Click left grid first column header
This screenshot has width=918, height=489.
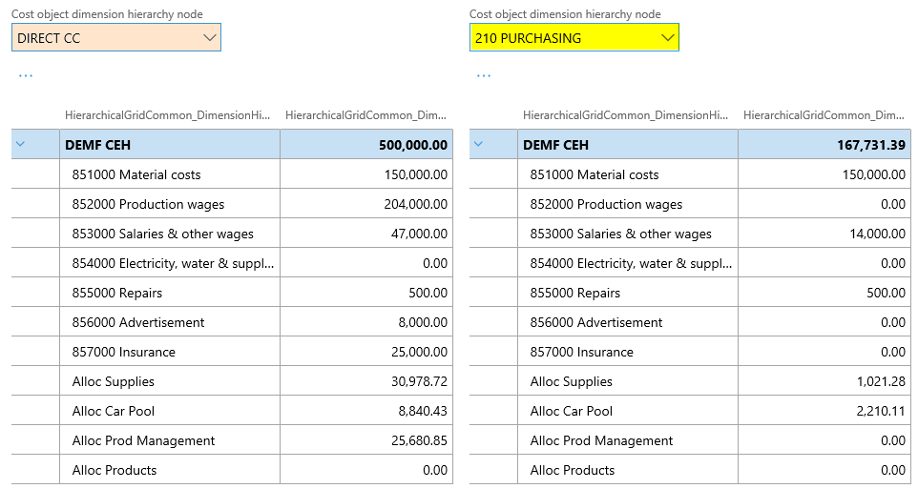coord(168,115)
